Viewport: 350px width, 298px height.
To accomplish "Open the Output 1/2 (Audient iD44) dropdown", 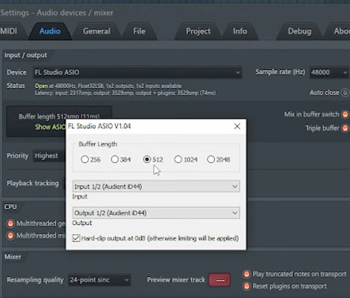I will 156,213.
